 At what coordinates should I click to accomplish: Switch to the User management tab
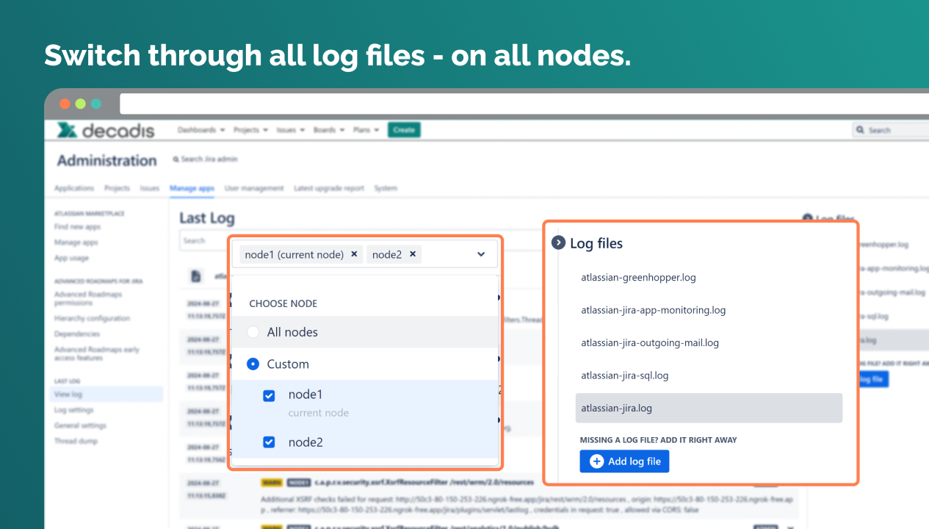coord(254,188)
